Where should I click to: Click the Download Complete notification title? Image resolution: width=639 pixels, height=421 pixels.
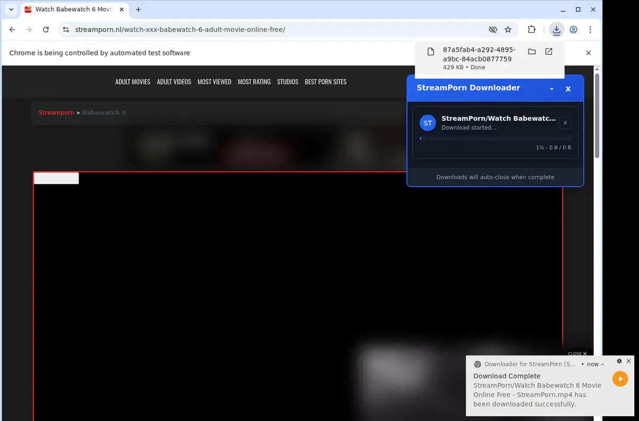pos(507,376)
